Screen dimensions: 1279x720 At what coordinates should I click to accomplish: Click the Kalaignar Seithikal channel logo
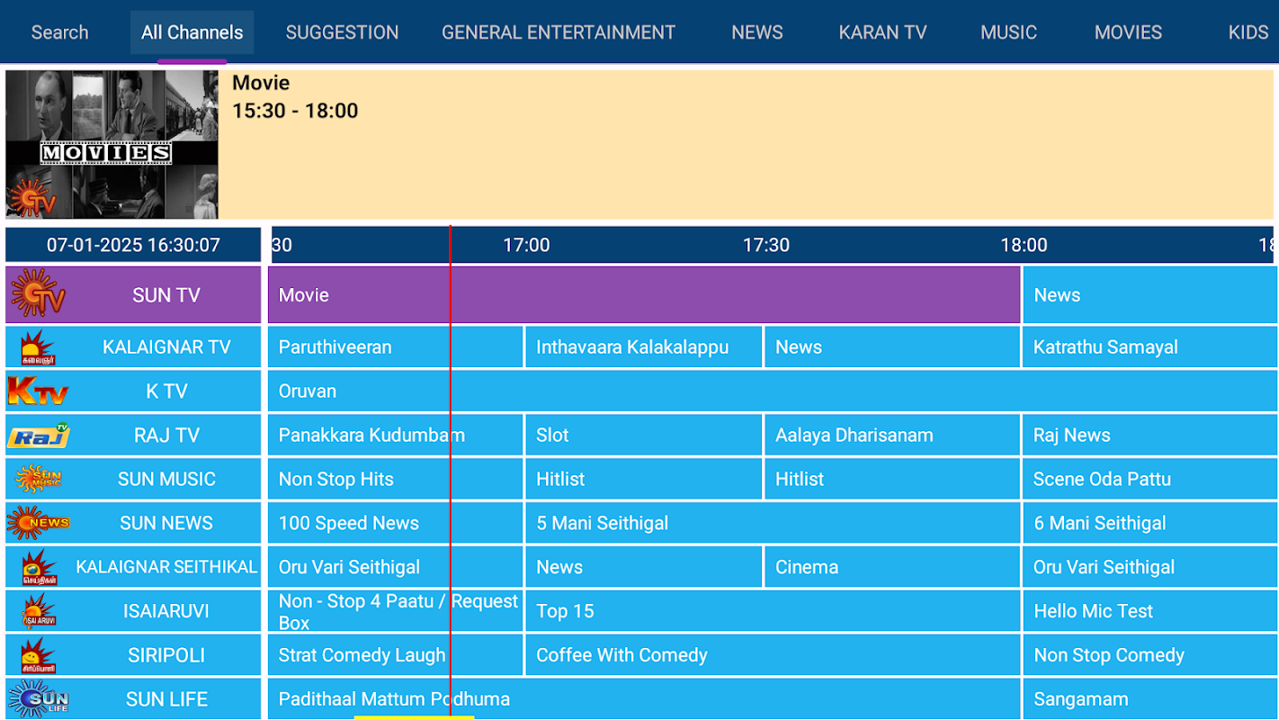38,567
